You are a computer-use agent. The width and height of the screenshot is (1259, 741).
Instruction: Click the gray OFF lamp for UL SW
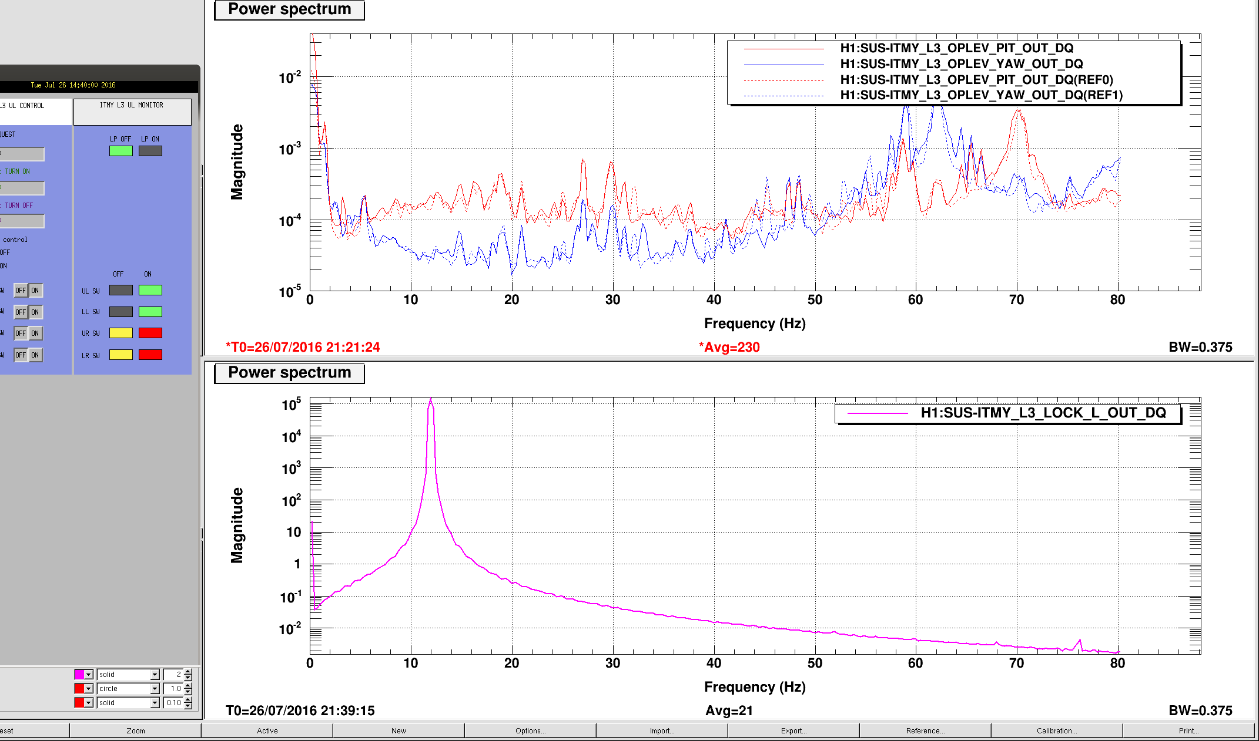tap(121, 290)
